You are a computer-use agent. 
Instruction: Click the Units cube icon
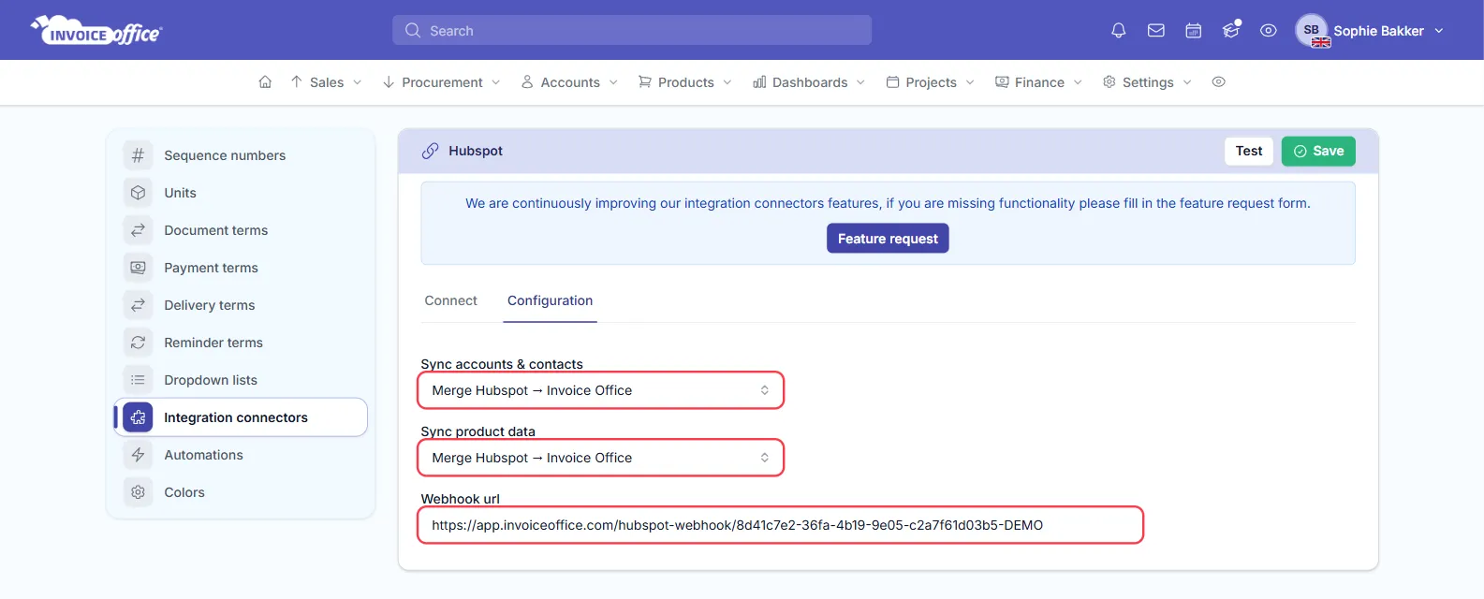coord(138,193)
